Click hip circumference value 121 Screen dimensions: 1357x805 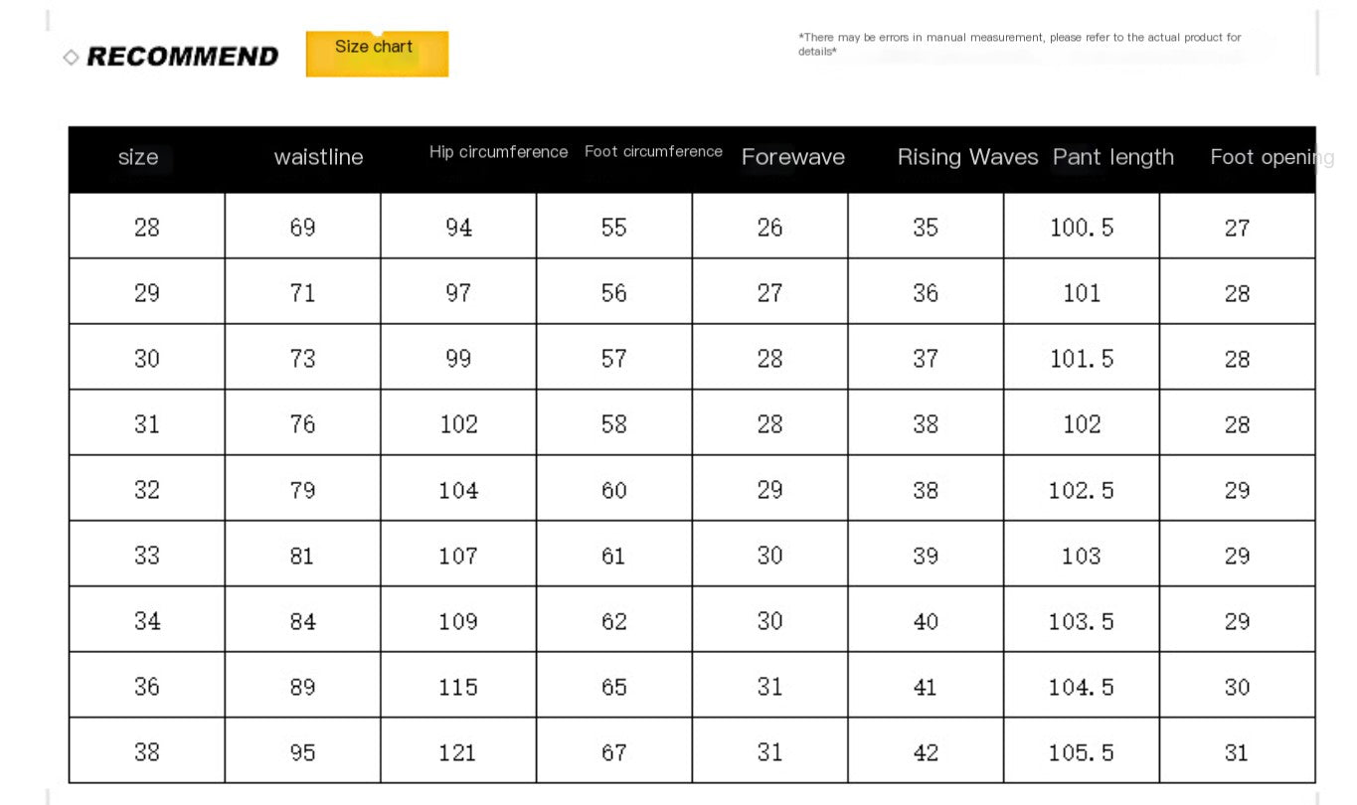coord(458,752)
